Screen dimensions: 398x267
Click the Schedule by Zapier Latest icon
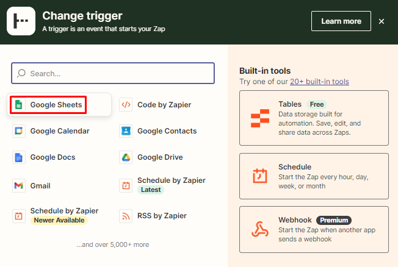tap(126, 185)
